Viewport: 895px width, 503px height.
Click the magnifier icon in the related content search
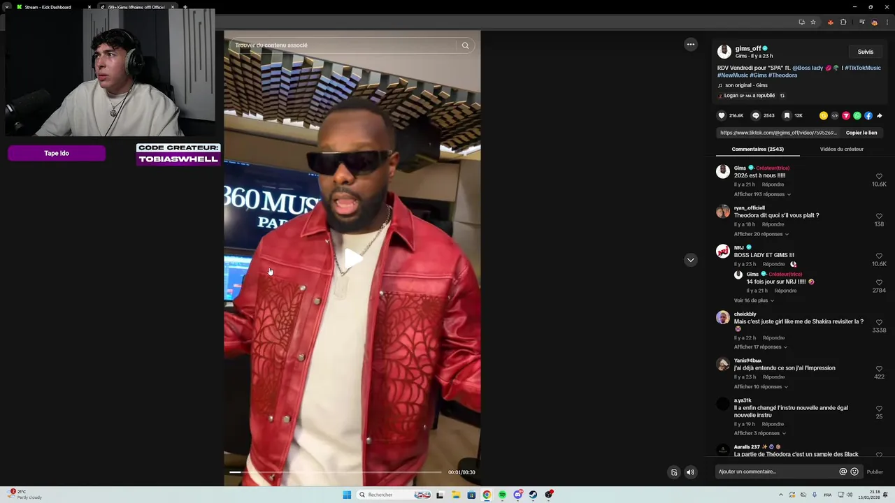(x=465, y=45)
